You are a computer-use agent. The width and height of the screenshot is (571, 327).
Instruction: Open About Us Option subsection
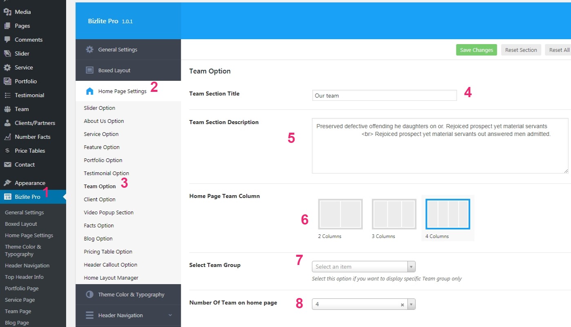pyautogui.click(x=104, y=121)
